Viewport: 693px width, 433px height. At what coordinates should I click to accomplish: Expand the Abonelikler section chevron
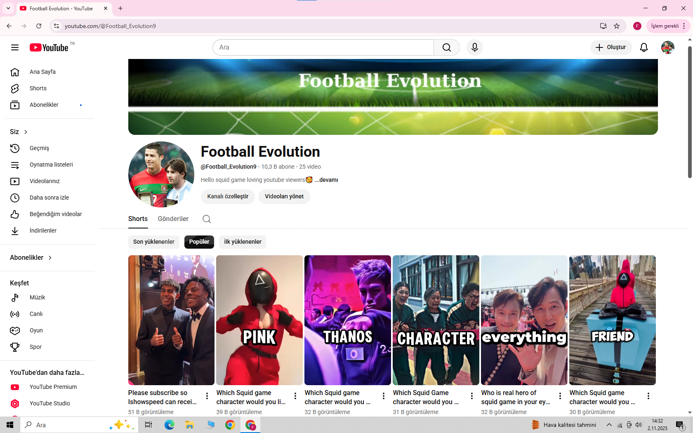[50, 258]
